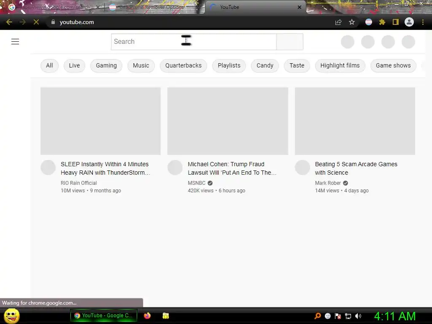Screen dimensions: 432x324
Task: Bookmark this page with the star icon
Action: [352, 22]
